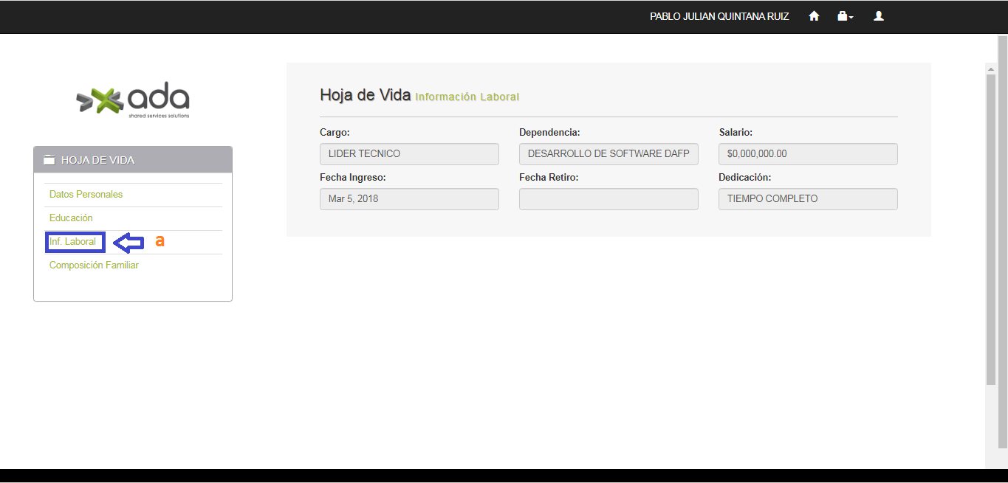1008x483 pixels.
Task: Focus the Fecha Ingreso date field
Action: [x=409, y=199]
